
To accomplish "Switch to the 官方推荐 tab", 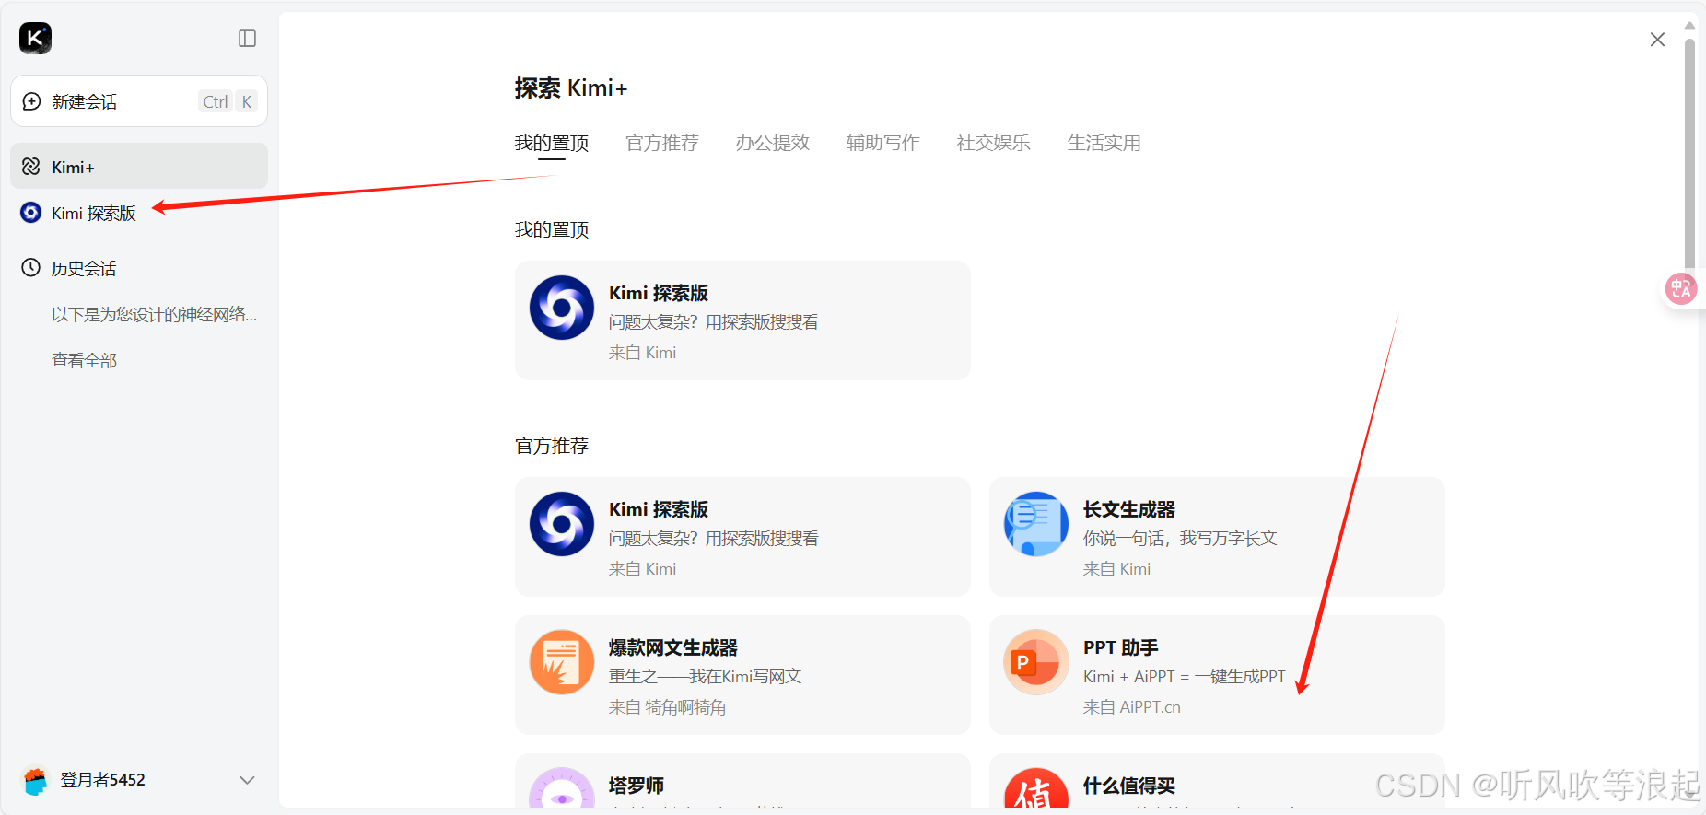I will [662, 143].
